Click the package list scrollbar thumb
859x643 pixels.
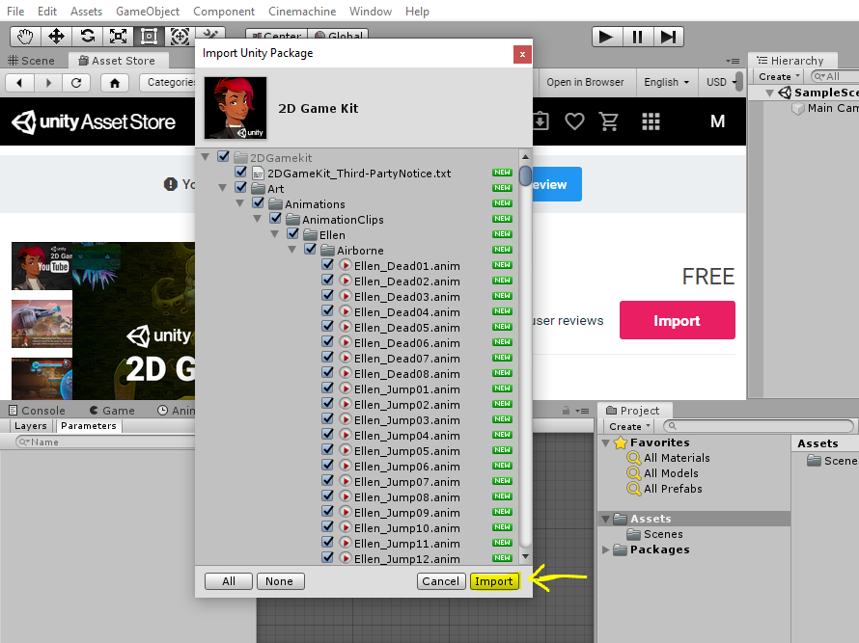525,175
